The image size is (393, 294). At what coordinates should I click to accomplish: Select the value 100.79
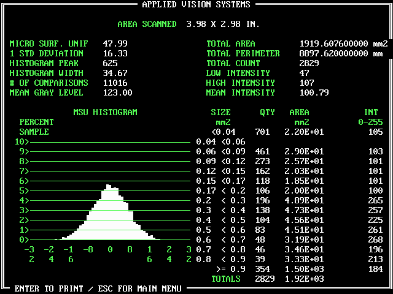click(314, 92)
